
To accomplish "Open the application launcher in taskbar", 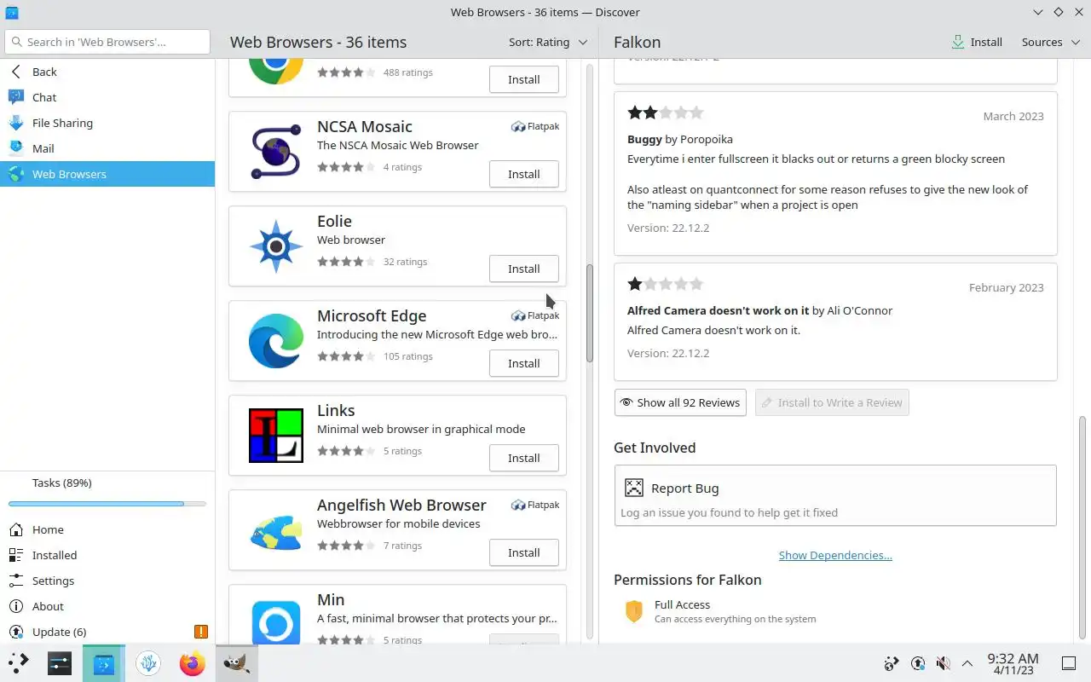I will [x=19, y=663].
